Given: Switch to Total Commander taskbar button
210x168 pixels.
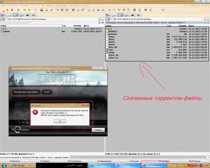Looking at the screenshot, I should pos(101,166).
